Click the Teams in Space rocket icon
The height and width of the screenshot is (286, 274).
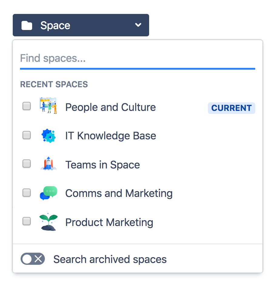coord(48,164)
